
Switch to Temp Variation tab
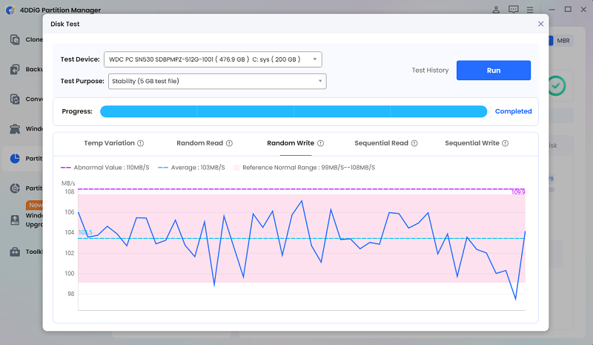109,143
